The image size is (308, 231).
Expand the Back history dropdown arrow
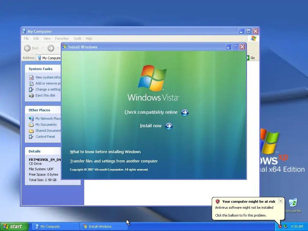click(42, 48)
